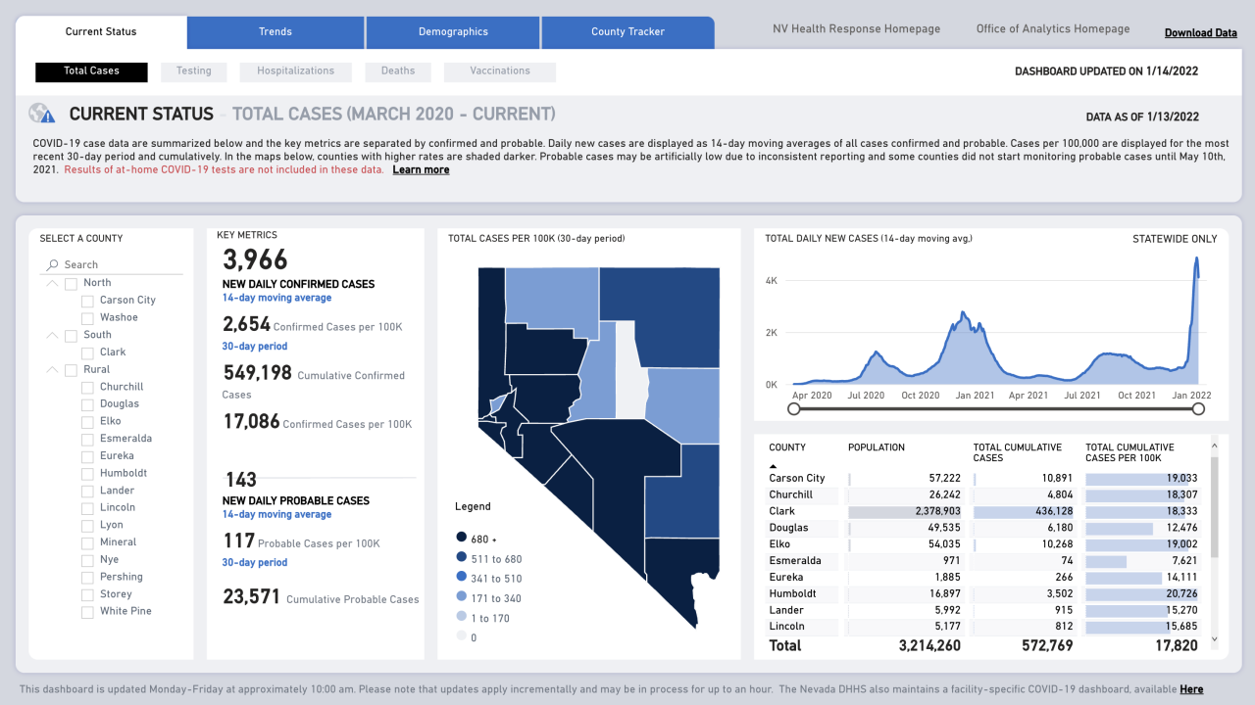Collapse the North region chevron
Viewport: 1255px width, 705px height.
tap(51, 283)
